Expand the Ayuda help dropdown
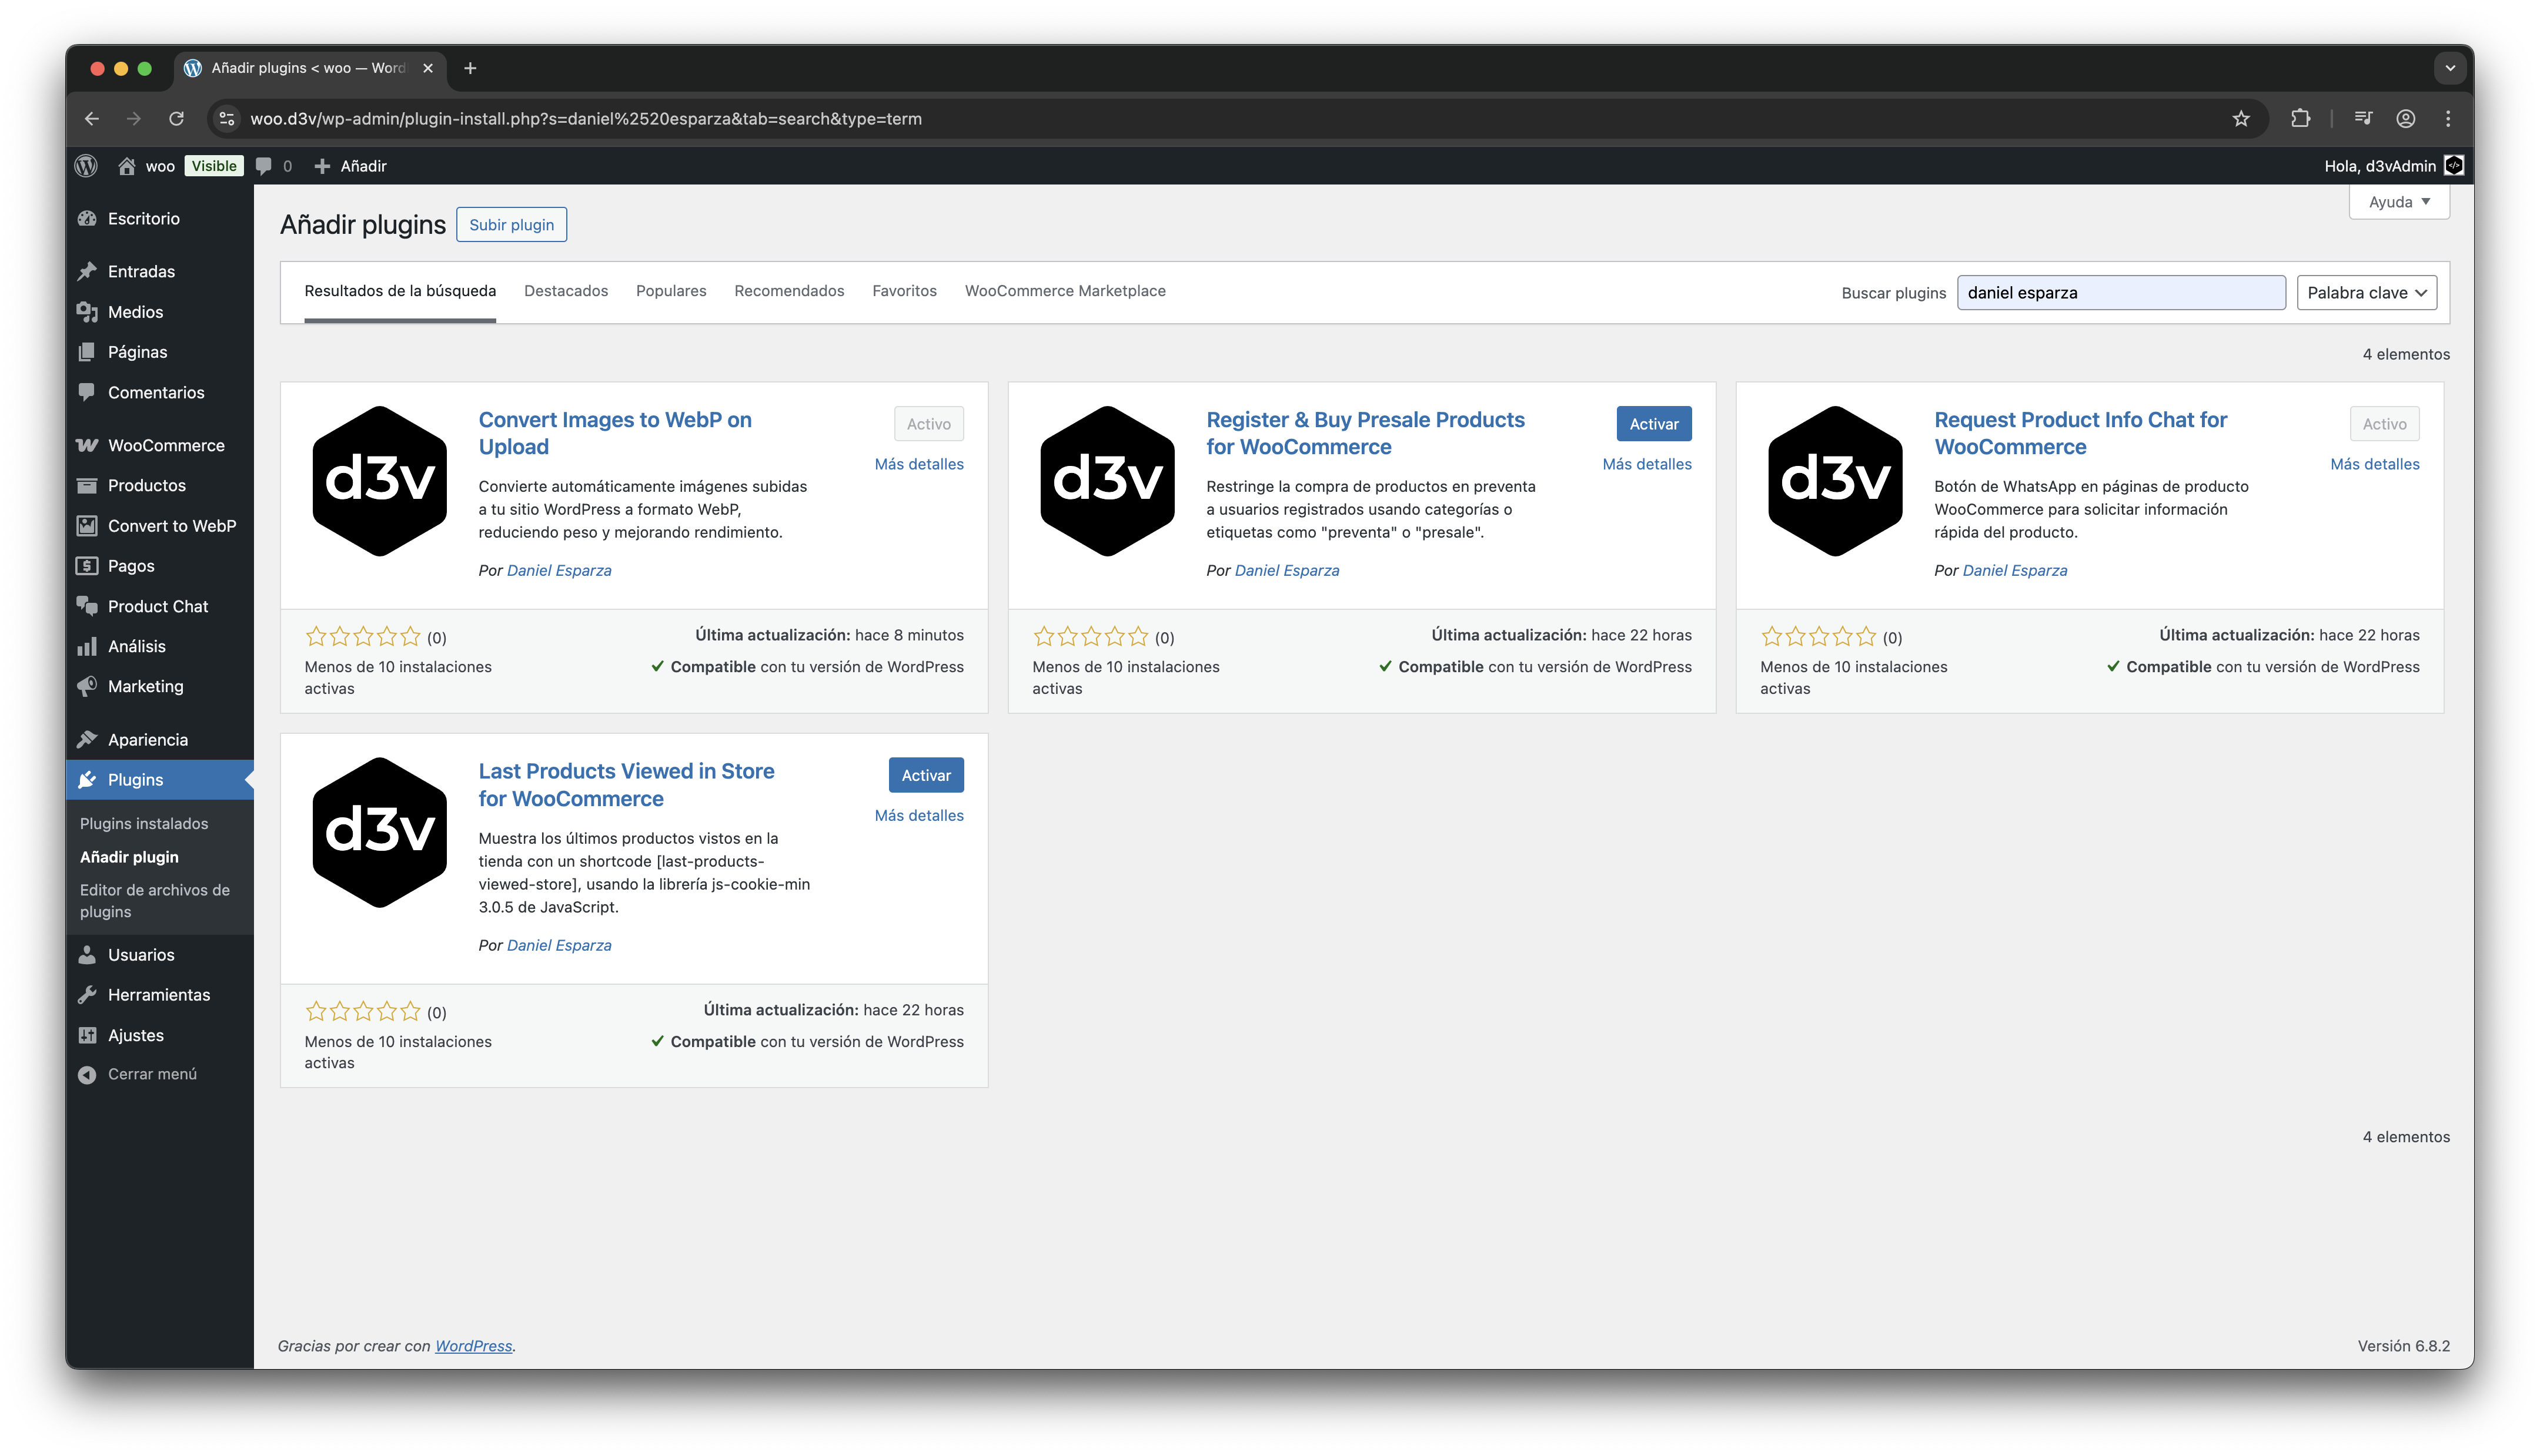 (2399, 202)
